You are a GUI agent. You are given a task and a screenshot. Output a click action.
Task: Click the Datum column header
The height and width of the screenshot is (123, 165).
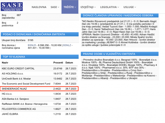tap(69, 63)
